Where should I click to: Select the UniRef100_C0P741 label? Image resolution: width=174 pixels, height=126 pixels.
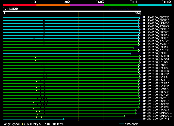click(156, 119)
